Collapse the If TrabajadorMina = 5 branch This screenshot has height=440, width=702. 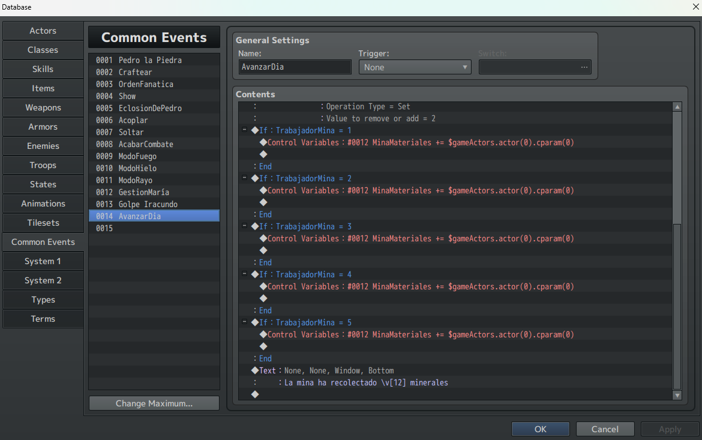(244, 322)
